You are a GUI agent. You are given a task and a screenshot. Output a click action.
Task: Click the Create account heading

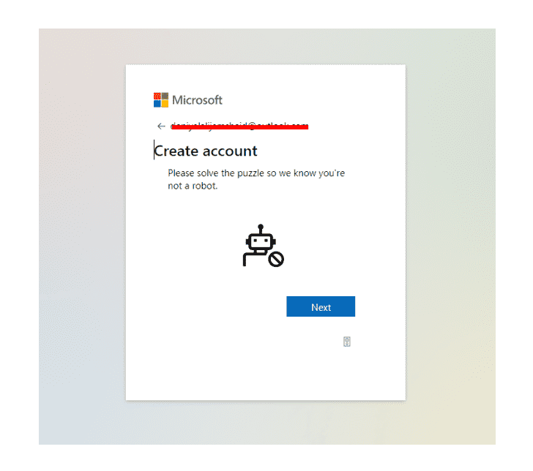click(x=206, y=151)
